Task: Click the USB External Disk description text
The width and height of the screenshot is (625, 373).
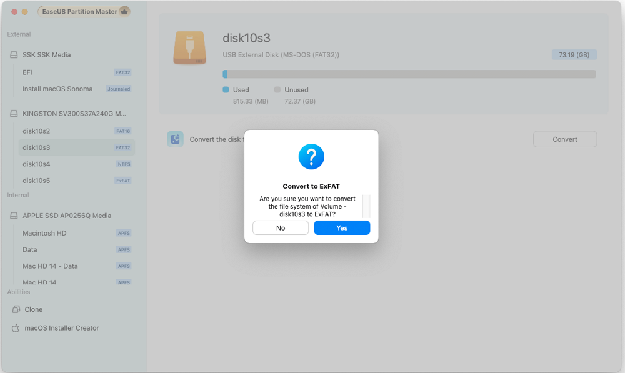Action: click(x=281, y=55)
